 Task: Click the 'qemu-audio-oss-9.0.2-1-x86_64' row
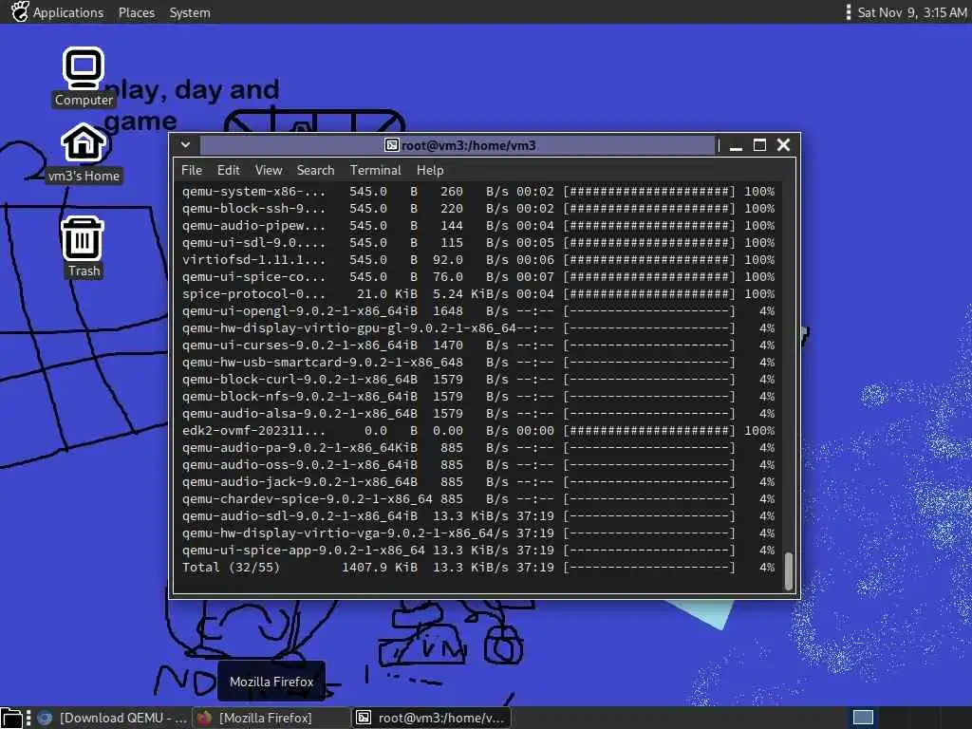click(478, 465)
